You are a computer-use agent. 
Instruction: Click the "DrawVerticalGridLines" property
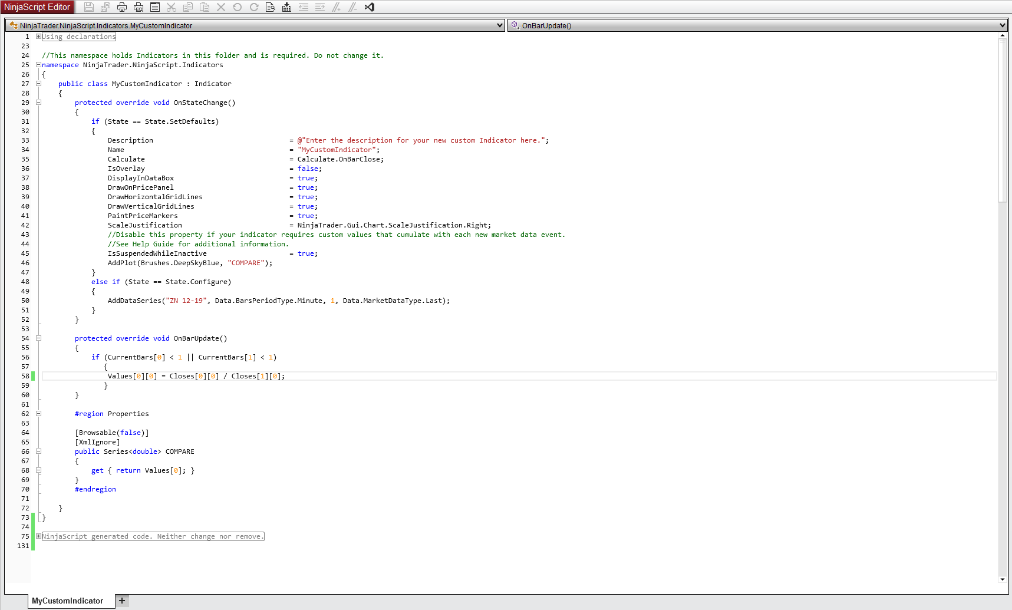tap(151, 206)
